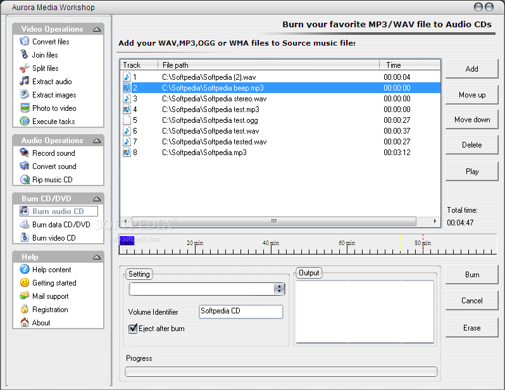Click the Erase button
The image size is (505, 390).
coord(471,328)
